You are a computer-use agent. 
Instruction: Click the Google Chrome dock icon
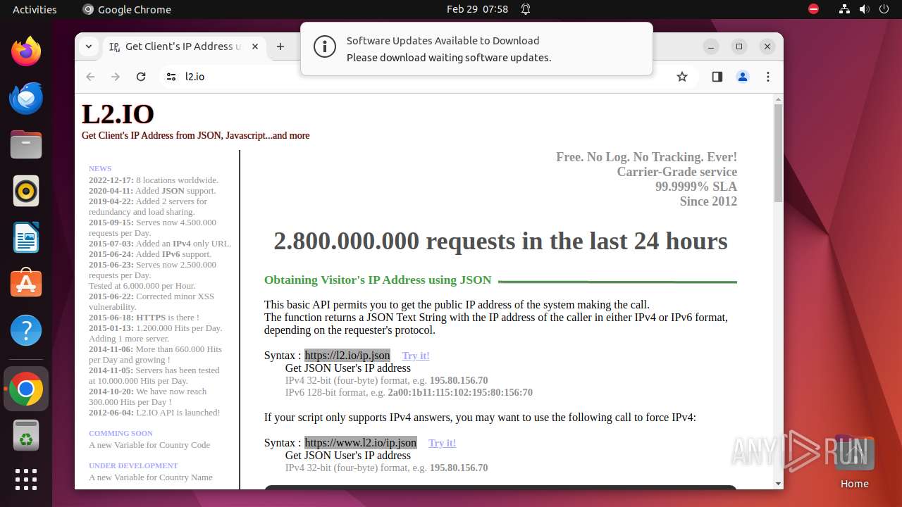click(x=26, y=389)
